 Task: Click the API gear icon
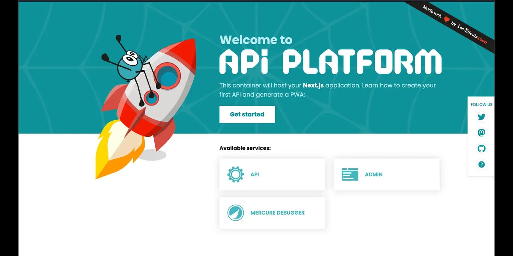235,174
